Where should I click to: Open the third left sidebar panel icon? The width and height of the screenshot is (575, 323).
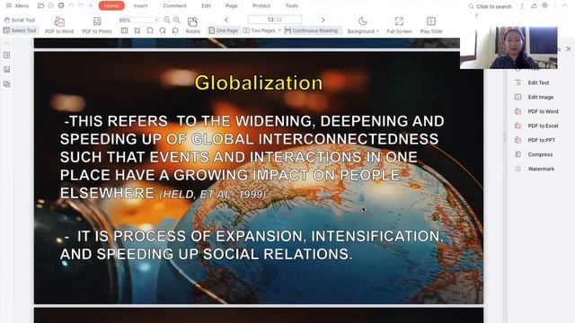click(6, 84)
